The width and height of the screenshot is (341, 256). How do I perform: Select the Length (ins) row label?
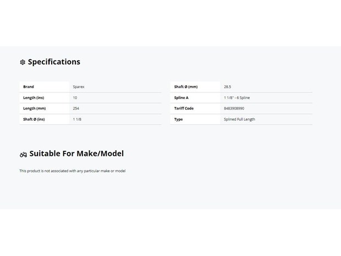click(x=34, y=97)
